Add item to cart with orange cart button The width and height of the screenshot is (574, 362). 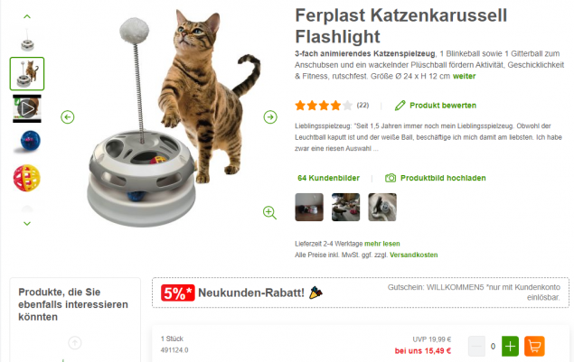534,346
